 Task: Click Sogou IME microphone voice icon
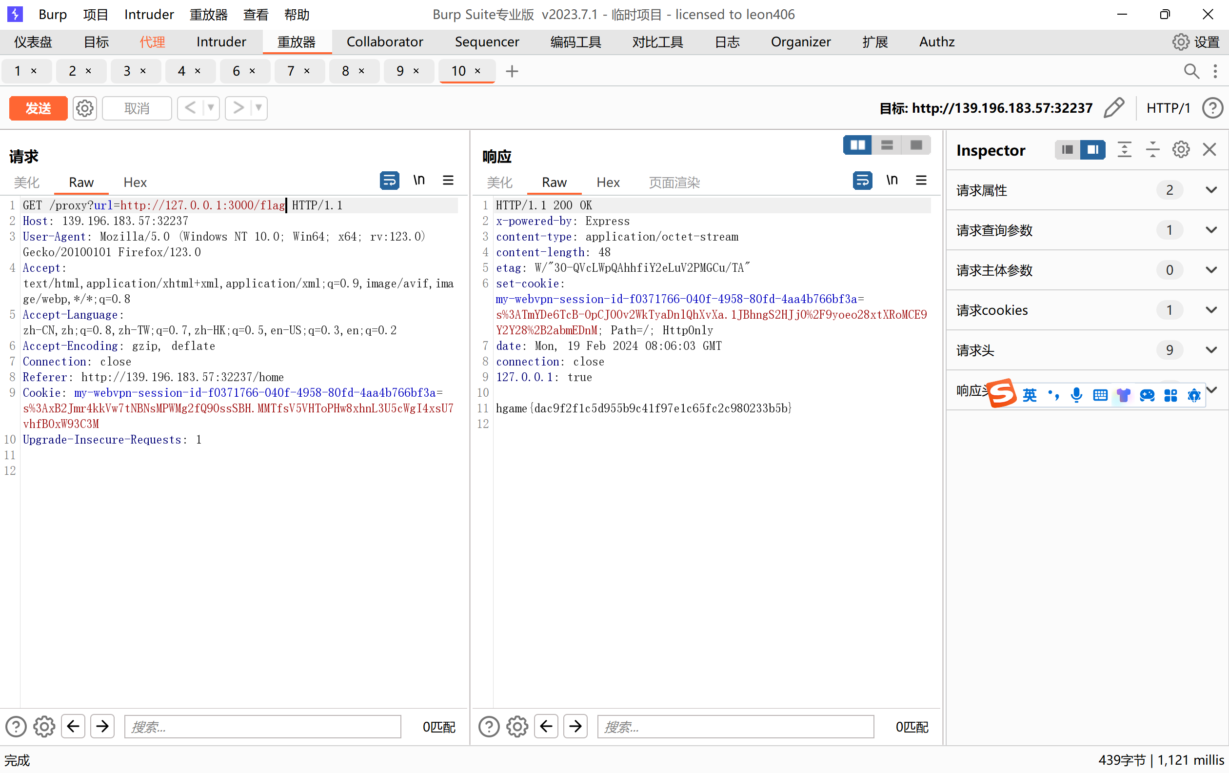tap(1076, 395)
